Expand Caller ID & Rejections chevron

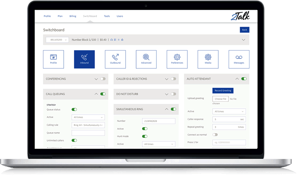(x=166, y=79)
